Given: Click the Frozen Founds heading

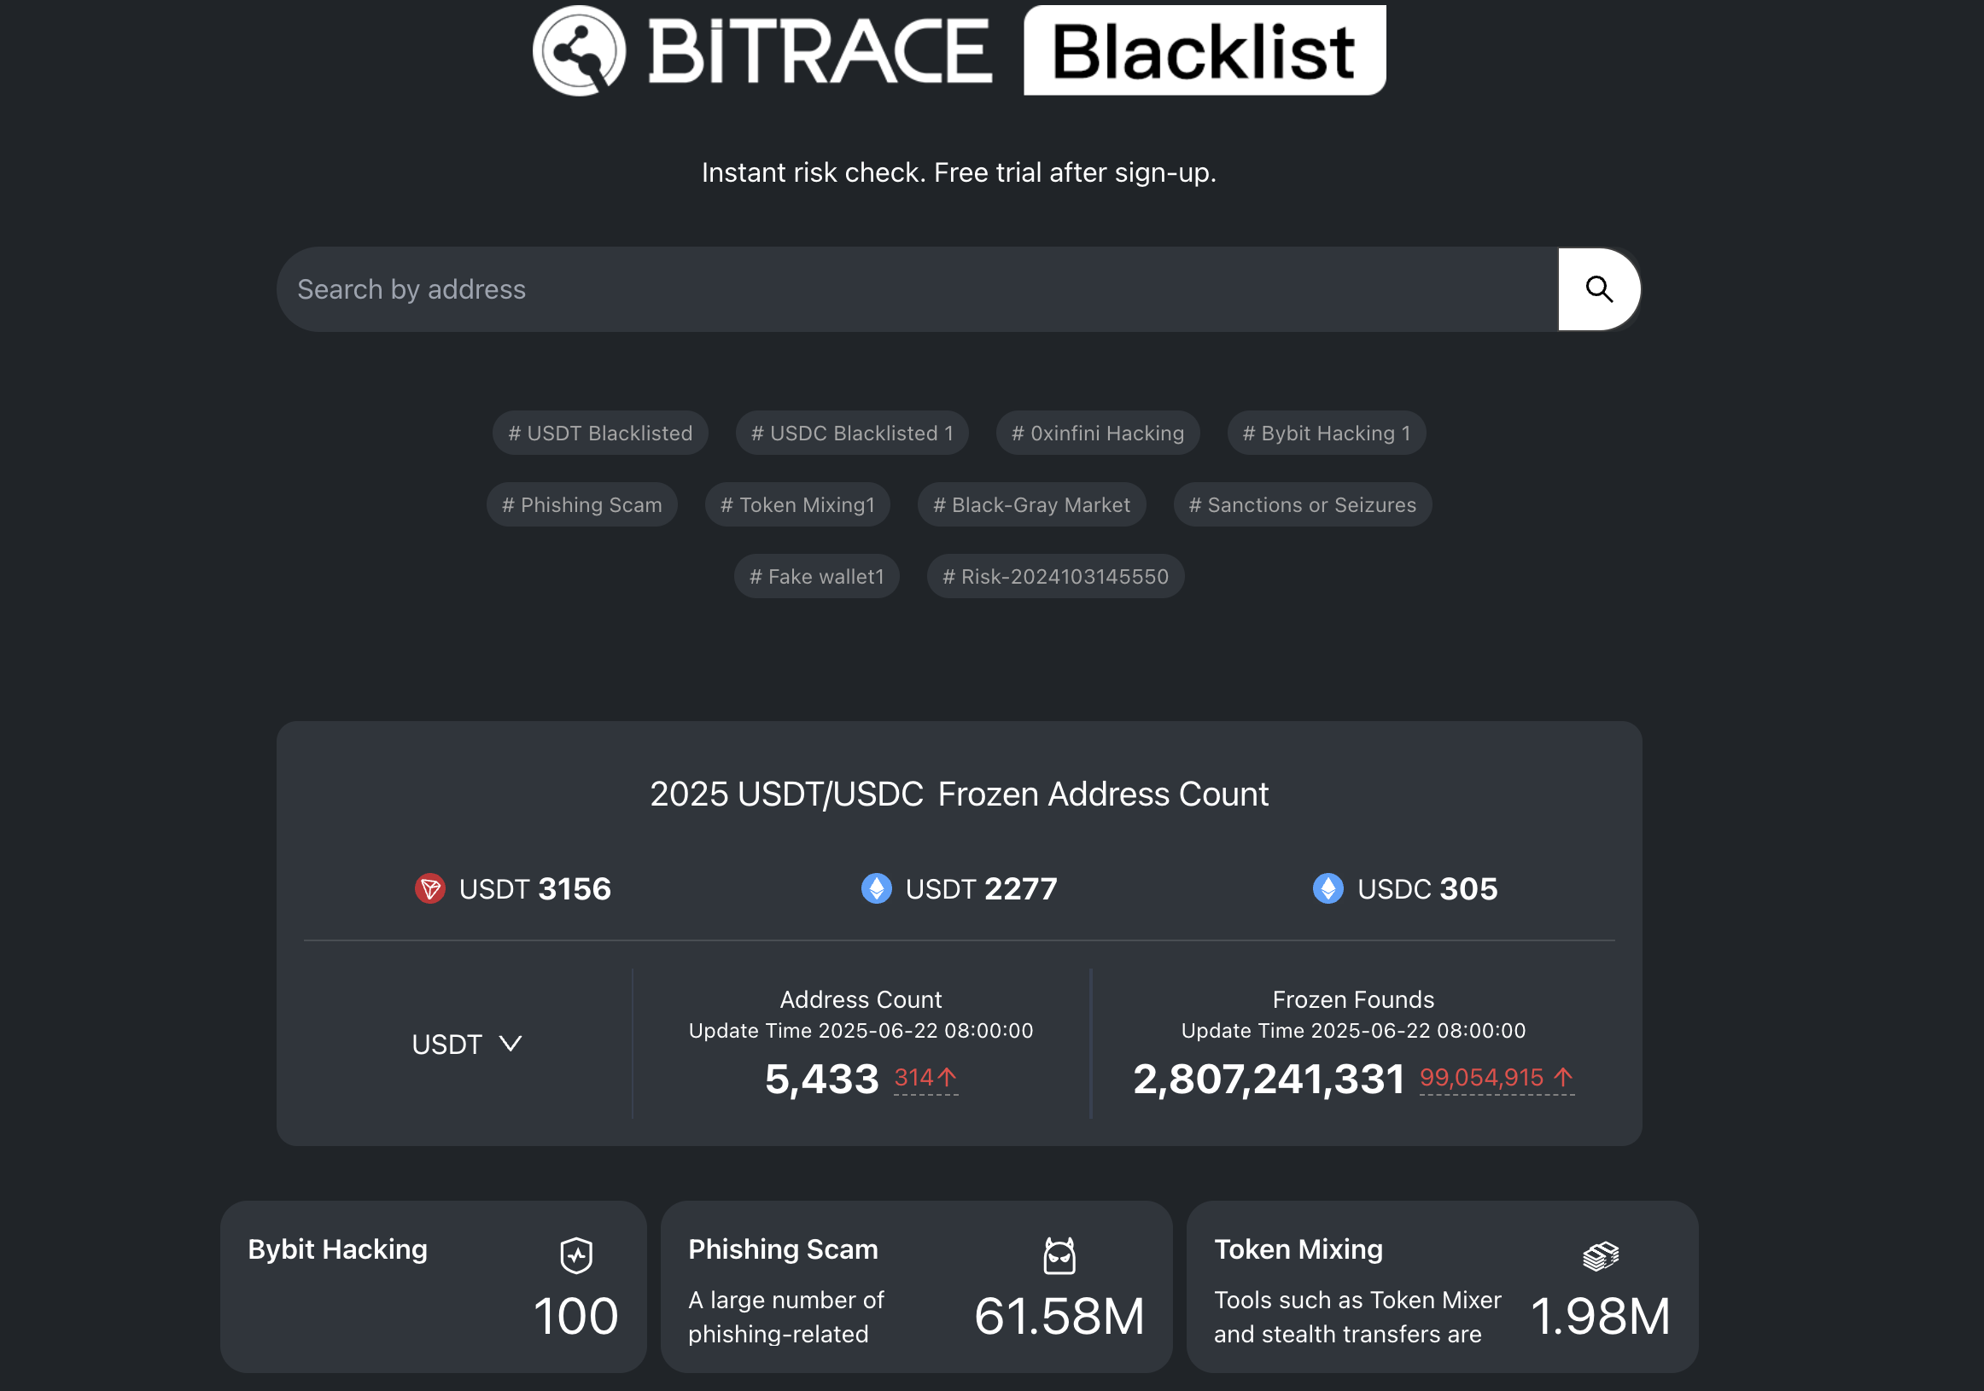Looking at the screenshot, I should 1353,999.
